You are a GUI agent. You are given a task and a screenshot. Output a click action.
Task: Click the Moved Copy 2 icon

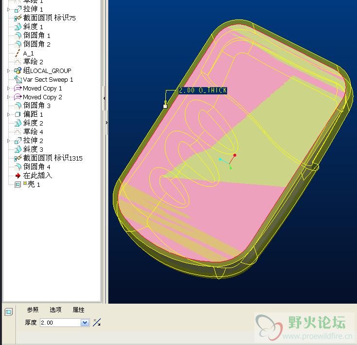[x=18, y=97]
